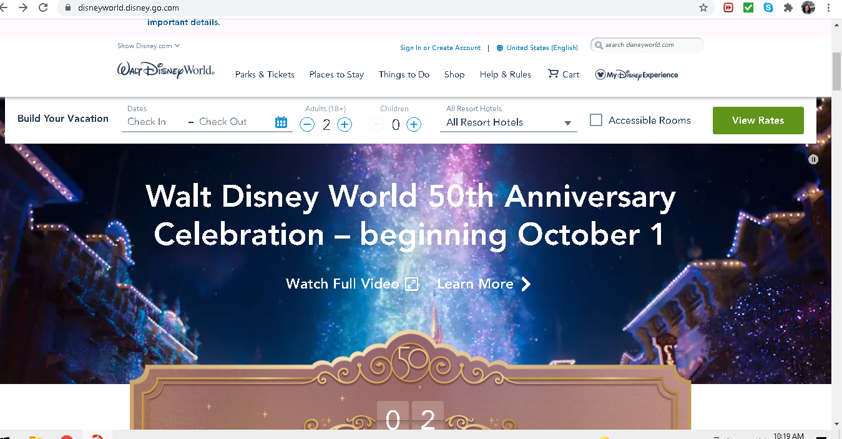This screenshot has height=439, width=842.
Task: Click the Walt Disney World logo
Action: [166, 70]
